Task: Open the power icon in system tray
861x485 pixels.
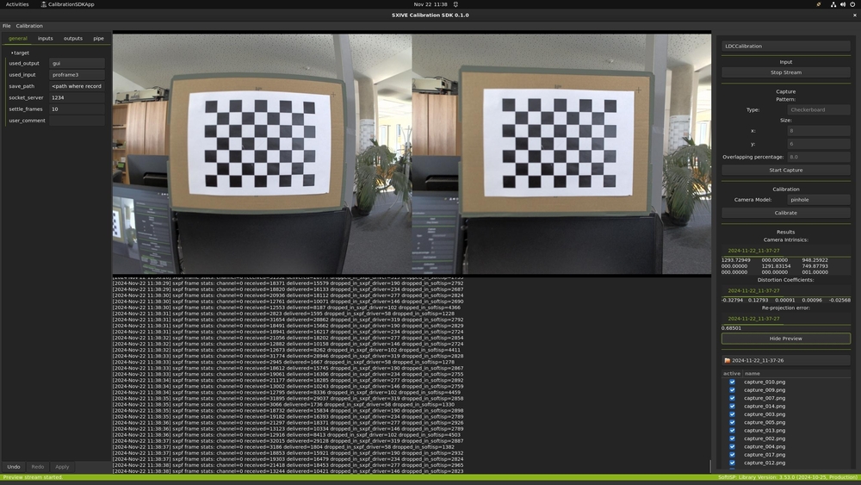Action: (852, 4)
